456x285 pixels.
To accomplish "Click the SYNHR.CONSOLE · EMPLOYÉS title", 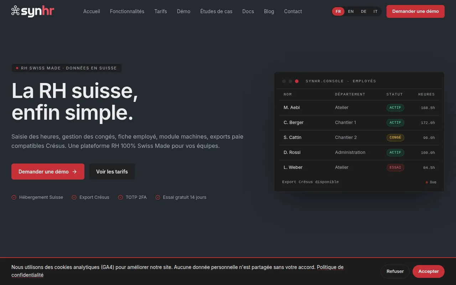I will [x=341, y=81].
